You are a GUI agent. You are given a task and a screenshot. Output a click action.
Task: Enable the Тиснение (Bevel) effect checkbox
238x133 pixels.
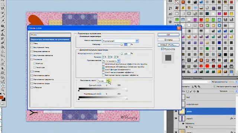(x=32, y=59)
